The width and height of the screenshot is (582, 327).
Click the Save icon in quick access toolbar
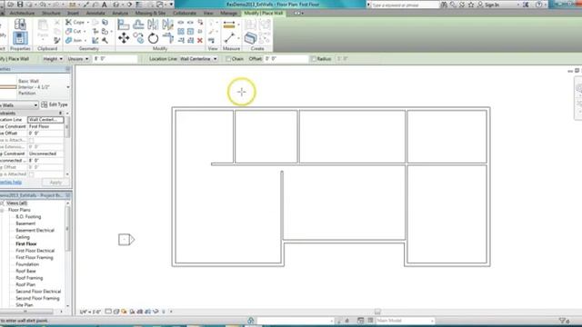tap(20, 5)
